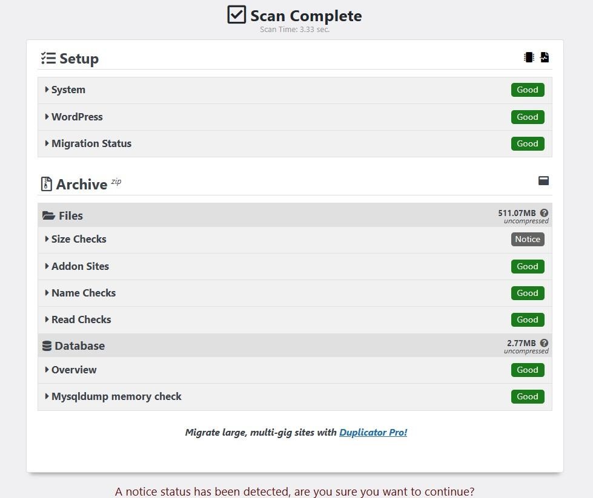Click the open folder icon beside Files
Image resolution: width=593 pixels, height=498 pixels.
pyautogui.click(x=48, y=215)
